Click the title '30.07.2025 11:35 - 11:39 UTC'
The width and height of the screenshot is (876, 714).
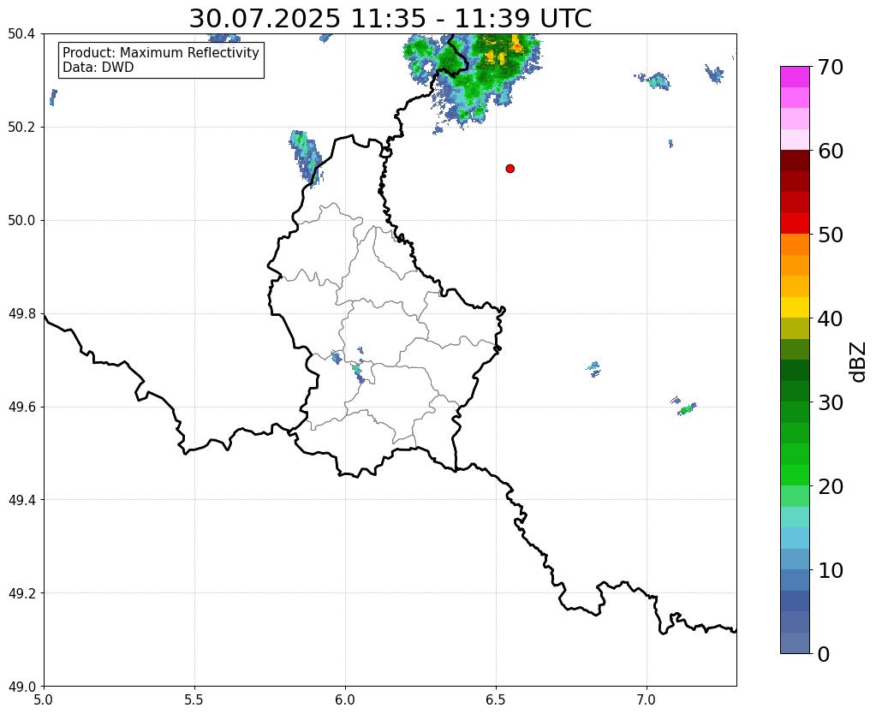point(390,19)
